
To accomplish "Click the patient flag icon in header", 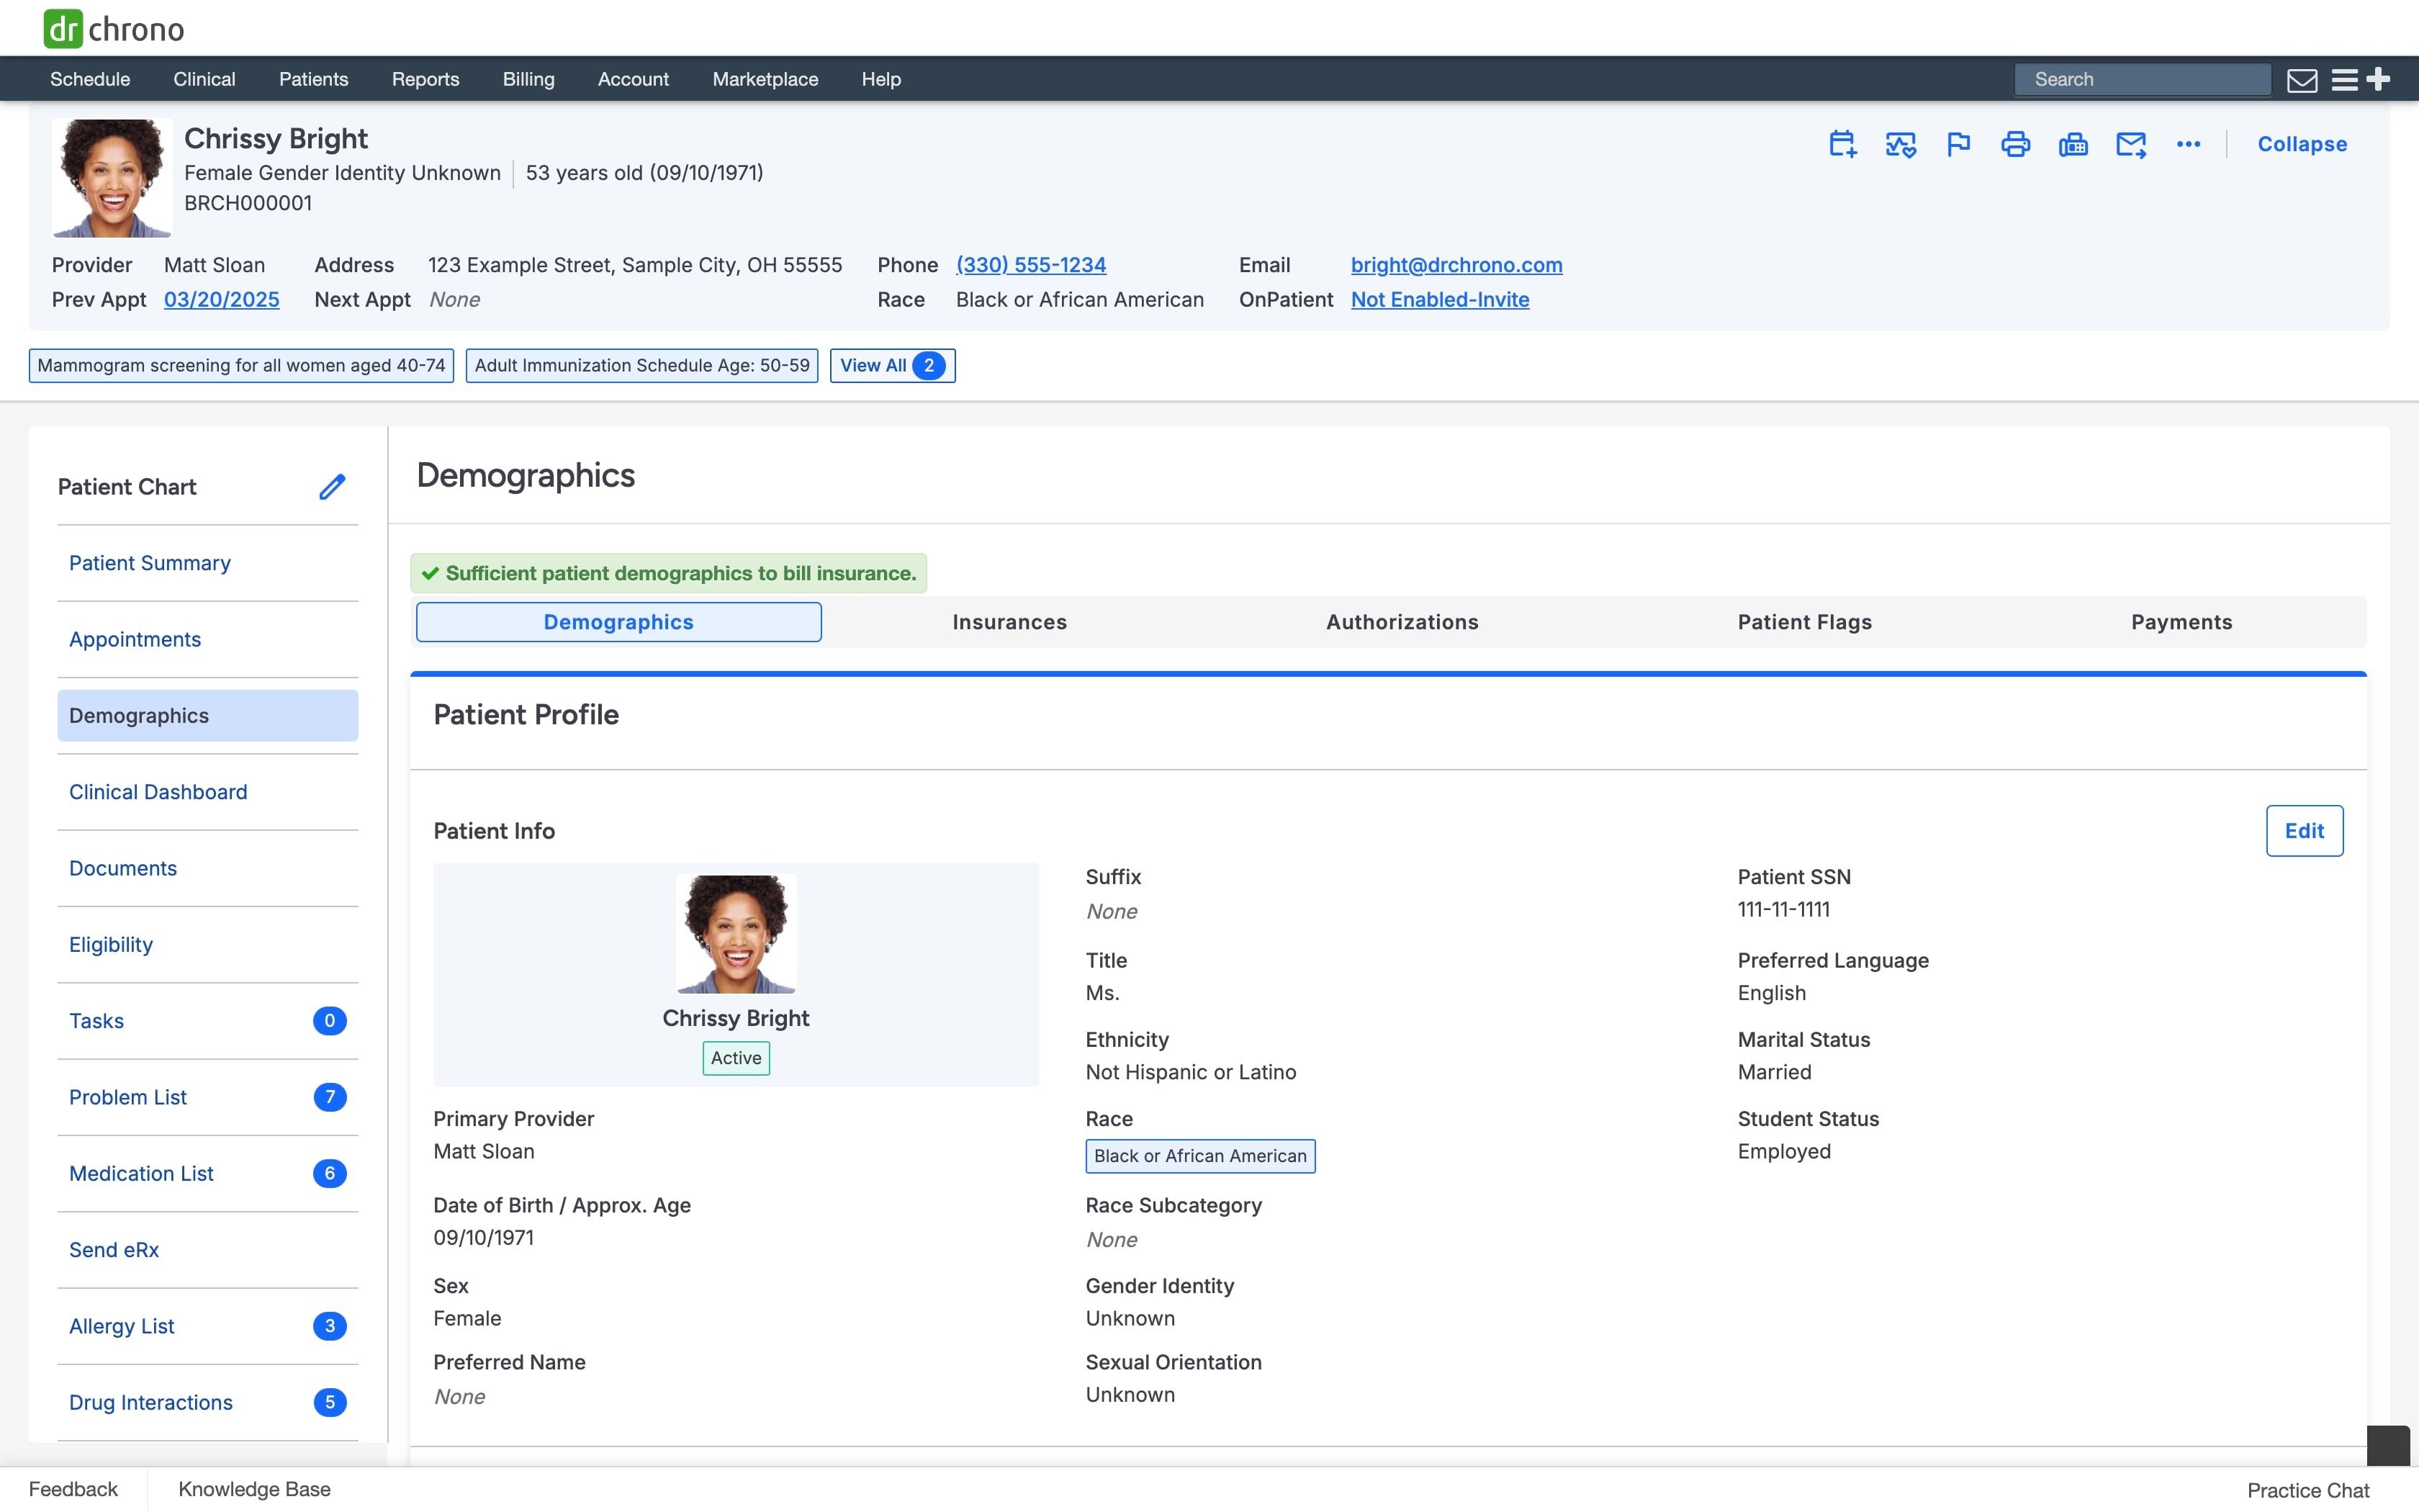I will 1958,144.
